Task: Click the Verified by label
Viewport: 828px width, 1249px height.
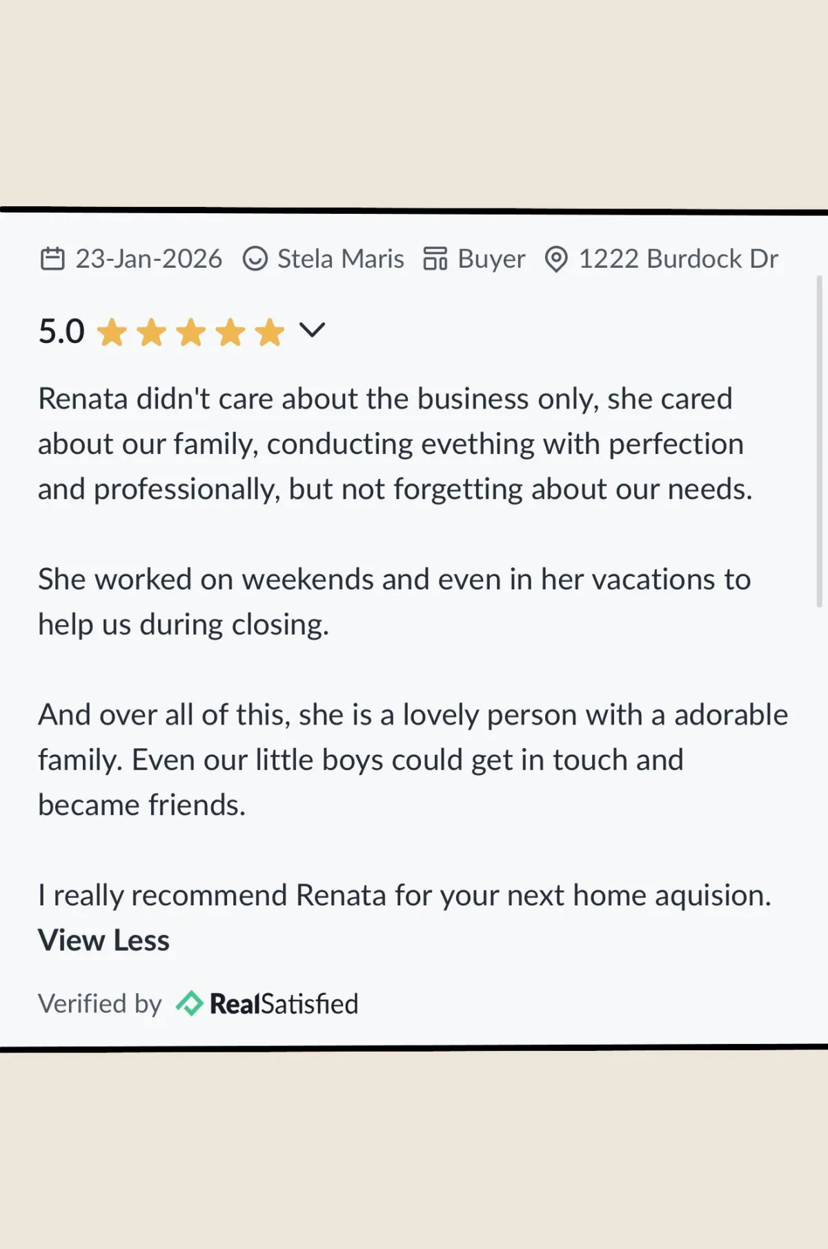Action: [x=99, y=1004]
